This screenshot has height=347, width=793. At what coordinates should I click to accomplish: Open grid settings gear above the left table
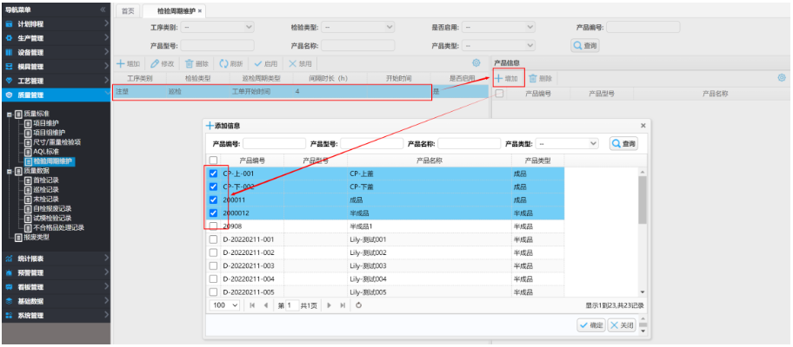click(476, 63)
